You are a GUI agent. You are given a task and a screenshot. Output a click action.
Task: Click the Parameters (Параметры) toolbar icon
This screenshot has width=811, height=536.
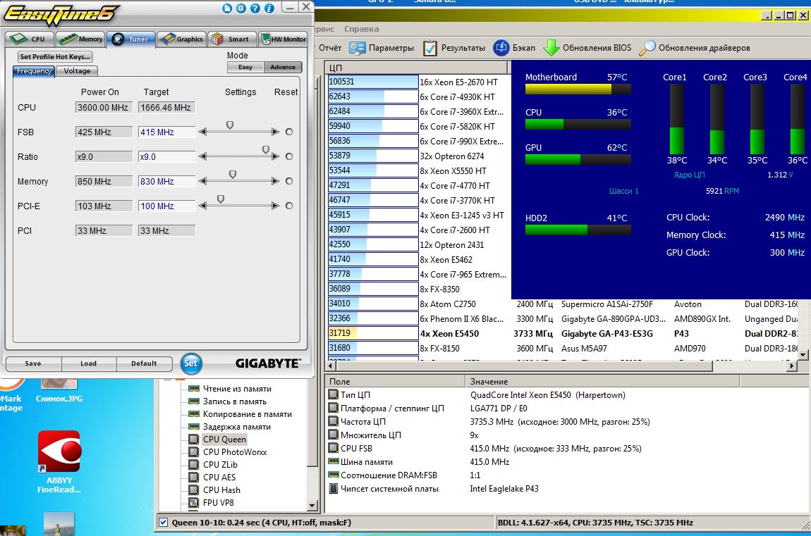[357, 48]
